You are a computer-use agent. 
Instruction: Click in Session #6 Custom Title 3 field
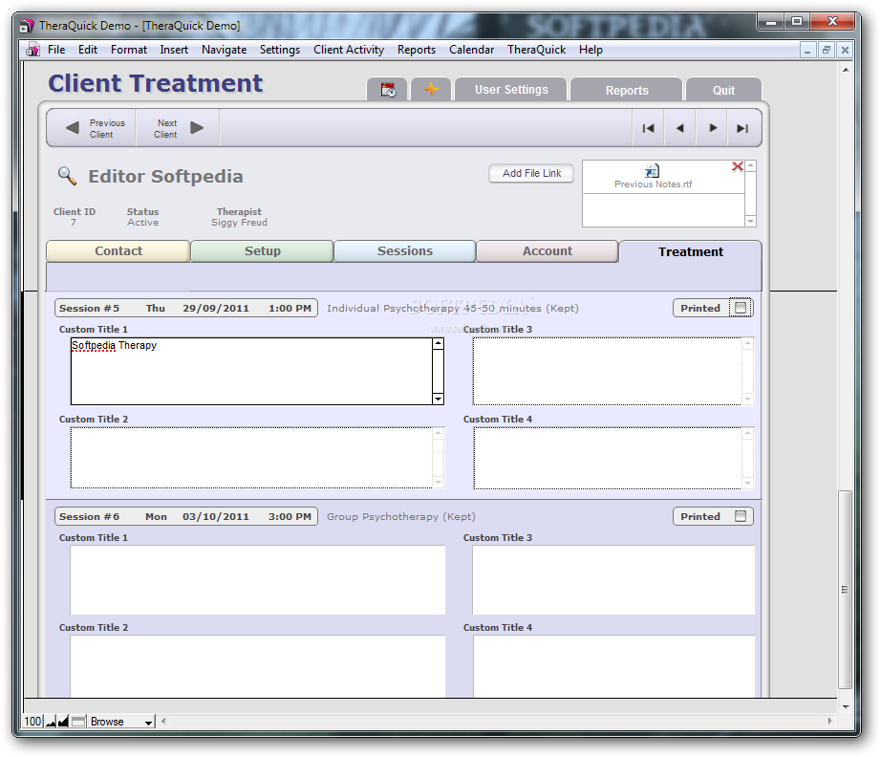click(x=613, y=580)
